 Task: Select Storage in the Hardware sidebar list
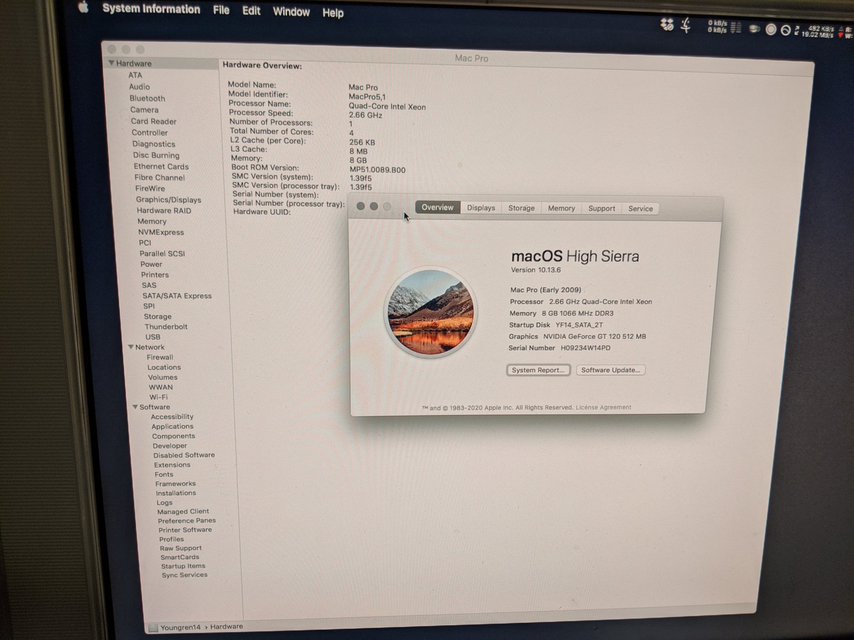(x=158, y=317)
